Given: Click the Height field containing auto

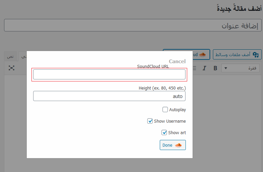Looking at the screenshot, I should pos(109,96).
